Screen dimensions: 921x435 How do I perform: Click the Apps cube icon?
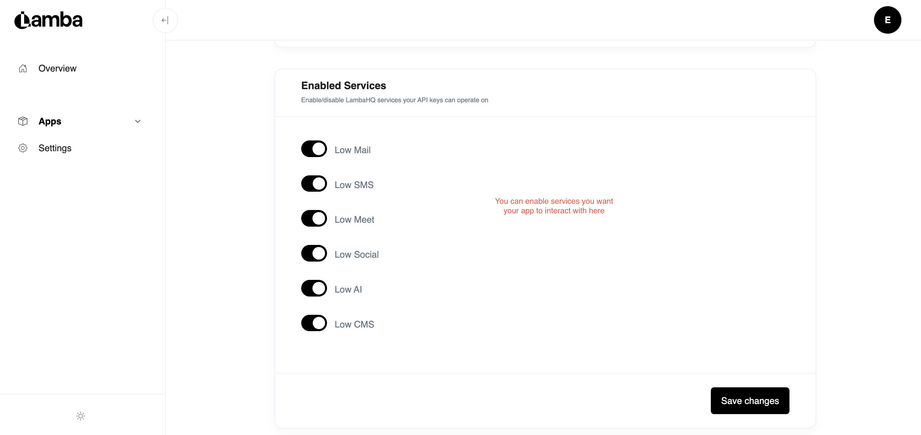pos(23,121)
